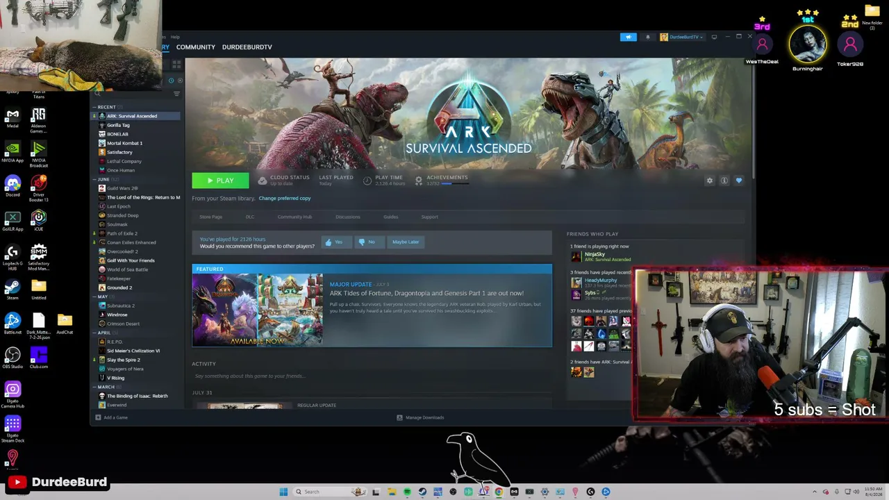This screenshot has width=889, height=500.
Task: Open the Steam notifications bell
Action: click(x=648, y=37)
